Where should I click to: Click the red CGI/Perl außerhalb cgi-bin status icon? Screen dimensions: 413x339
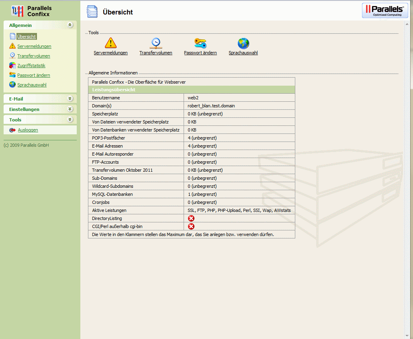tap(191, 226)
